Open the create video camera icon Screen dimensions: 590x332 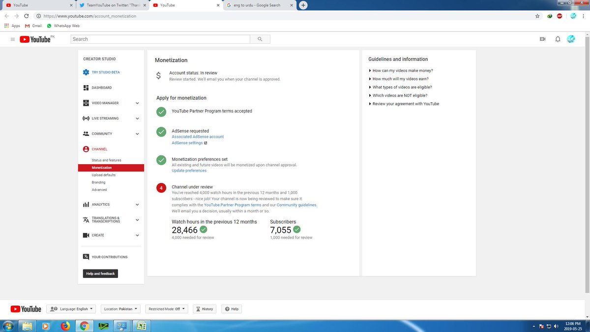[x=543, y=39]
